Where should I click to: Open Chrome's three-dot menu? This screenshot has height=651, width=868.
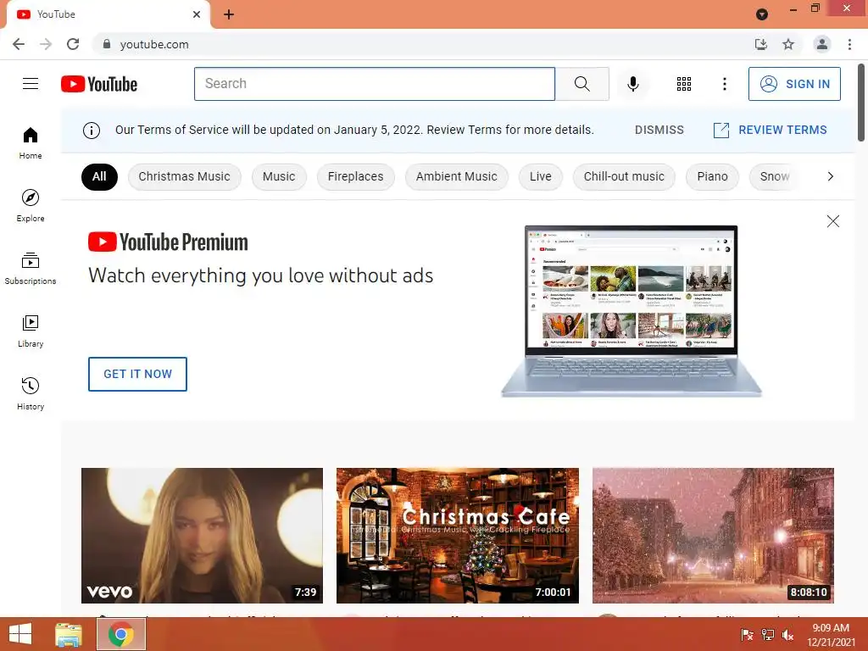coord(849,44)
